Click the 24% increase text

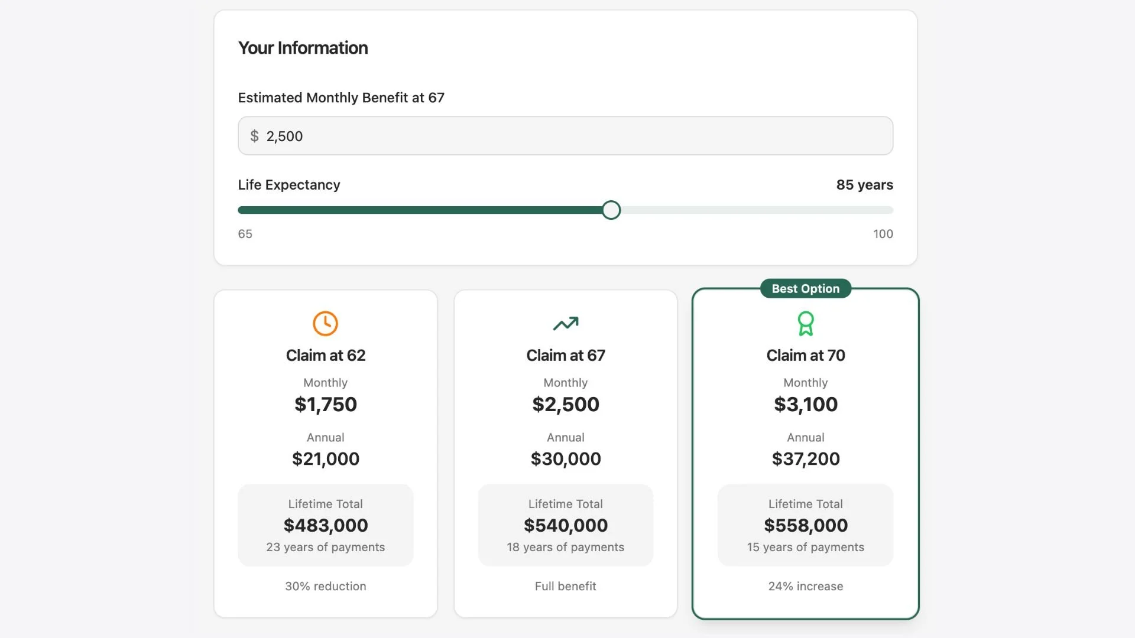point(805,586)
